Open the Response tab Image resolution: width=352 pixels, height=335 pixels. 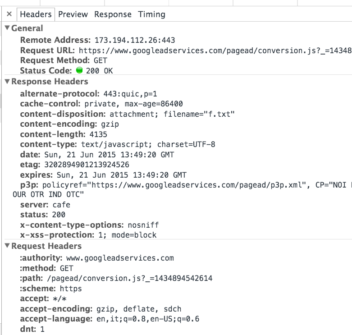113,14
